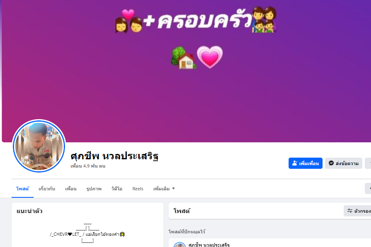
Task: Open the รูปภาพ tab
Action: (x=94, y=189)
